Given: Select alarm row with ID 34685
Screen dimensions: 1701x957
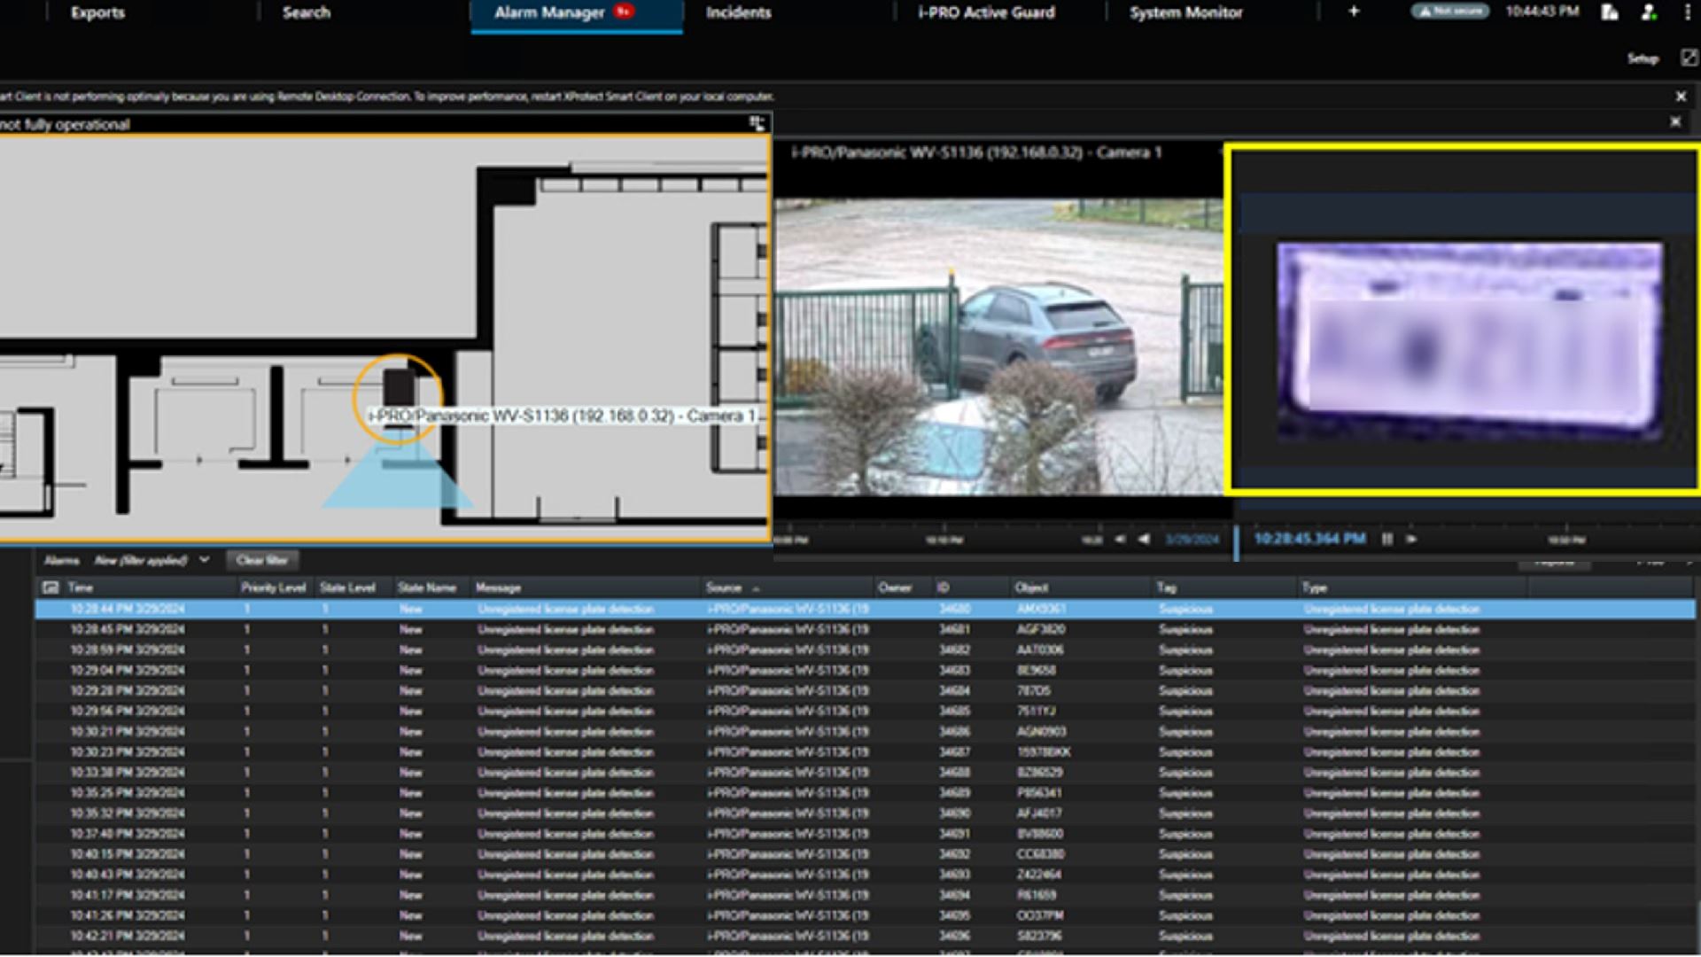Looking at the screenshot, I should coord(866,712).
